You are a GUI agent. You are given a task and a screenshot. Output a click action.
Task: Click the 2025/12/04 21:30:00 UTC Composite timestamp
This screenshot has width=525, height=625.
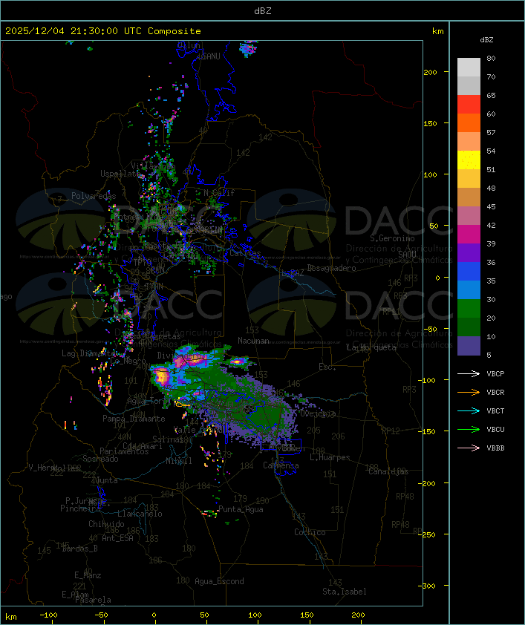pyautogui.click(x=103, y=31)
